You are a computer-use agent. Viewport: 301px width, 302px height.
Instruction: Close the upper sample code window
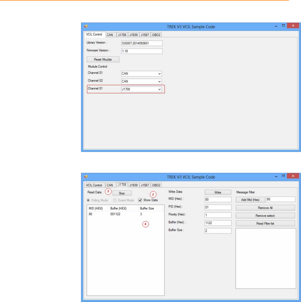pyautogui.click(x=293, y=26)
